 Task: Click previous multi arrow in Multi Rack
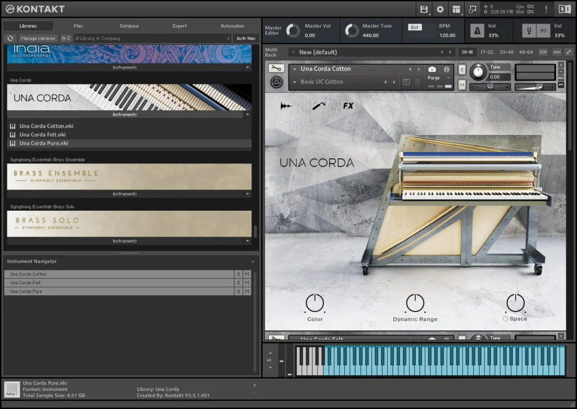click(442, 52)
